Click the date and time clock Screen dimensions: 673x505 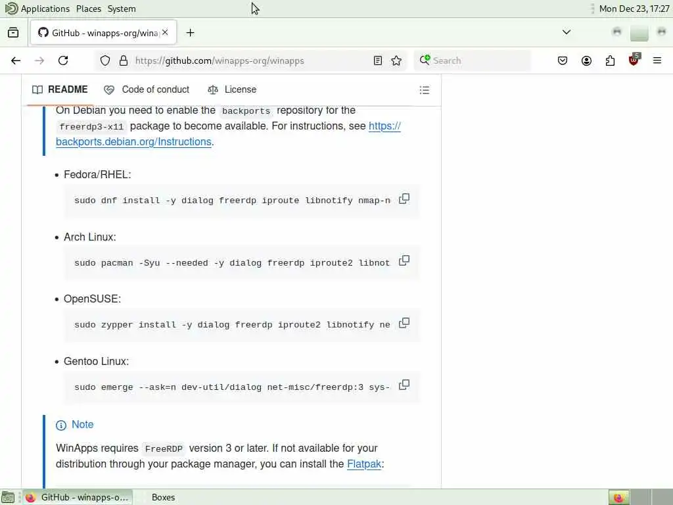[x=634, y=9]
